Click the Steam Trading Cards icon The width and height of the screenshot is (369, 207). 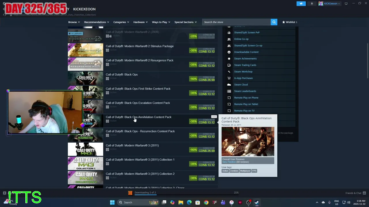[229, 65]
